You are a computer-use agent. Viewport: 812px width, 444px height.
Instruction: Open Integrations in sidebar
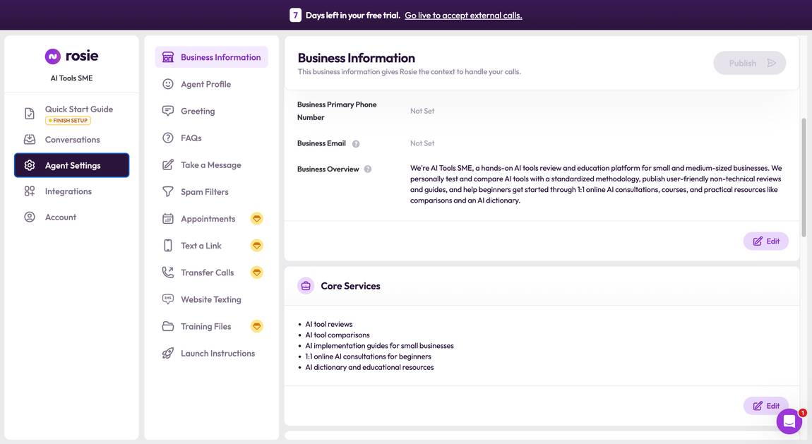coord(72,191)
